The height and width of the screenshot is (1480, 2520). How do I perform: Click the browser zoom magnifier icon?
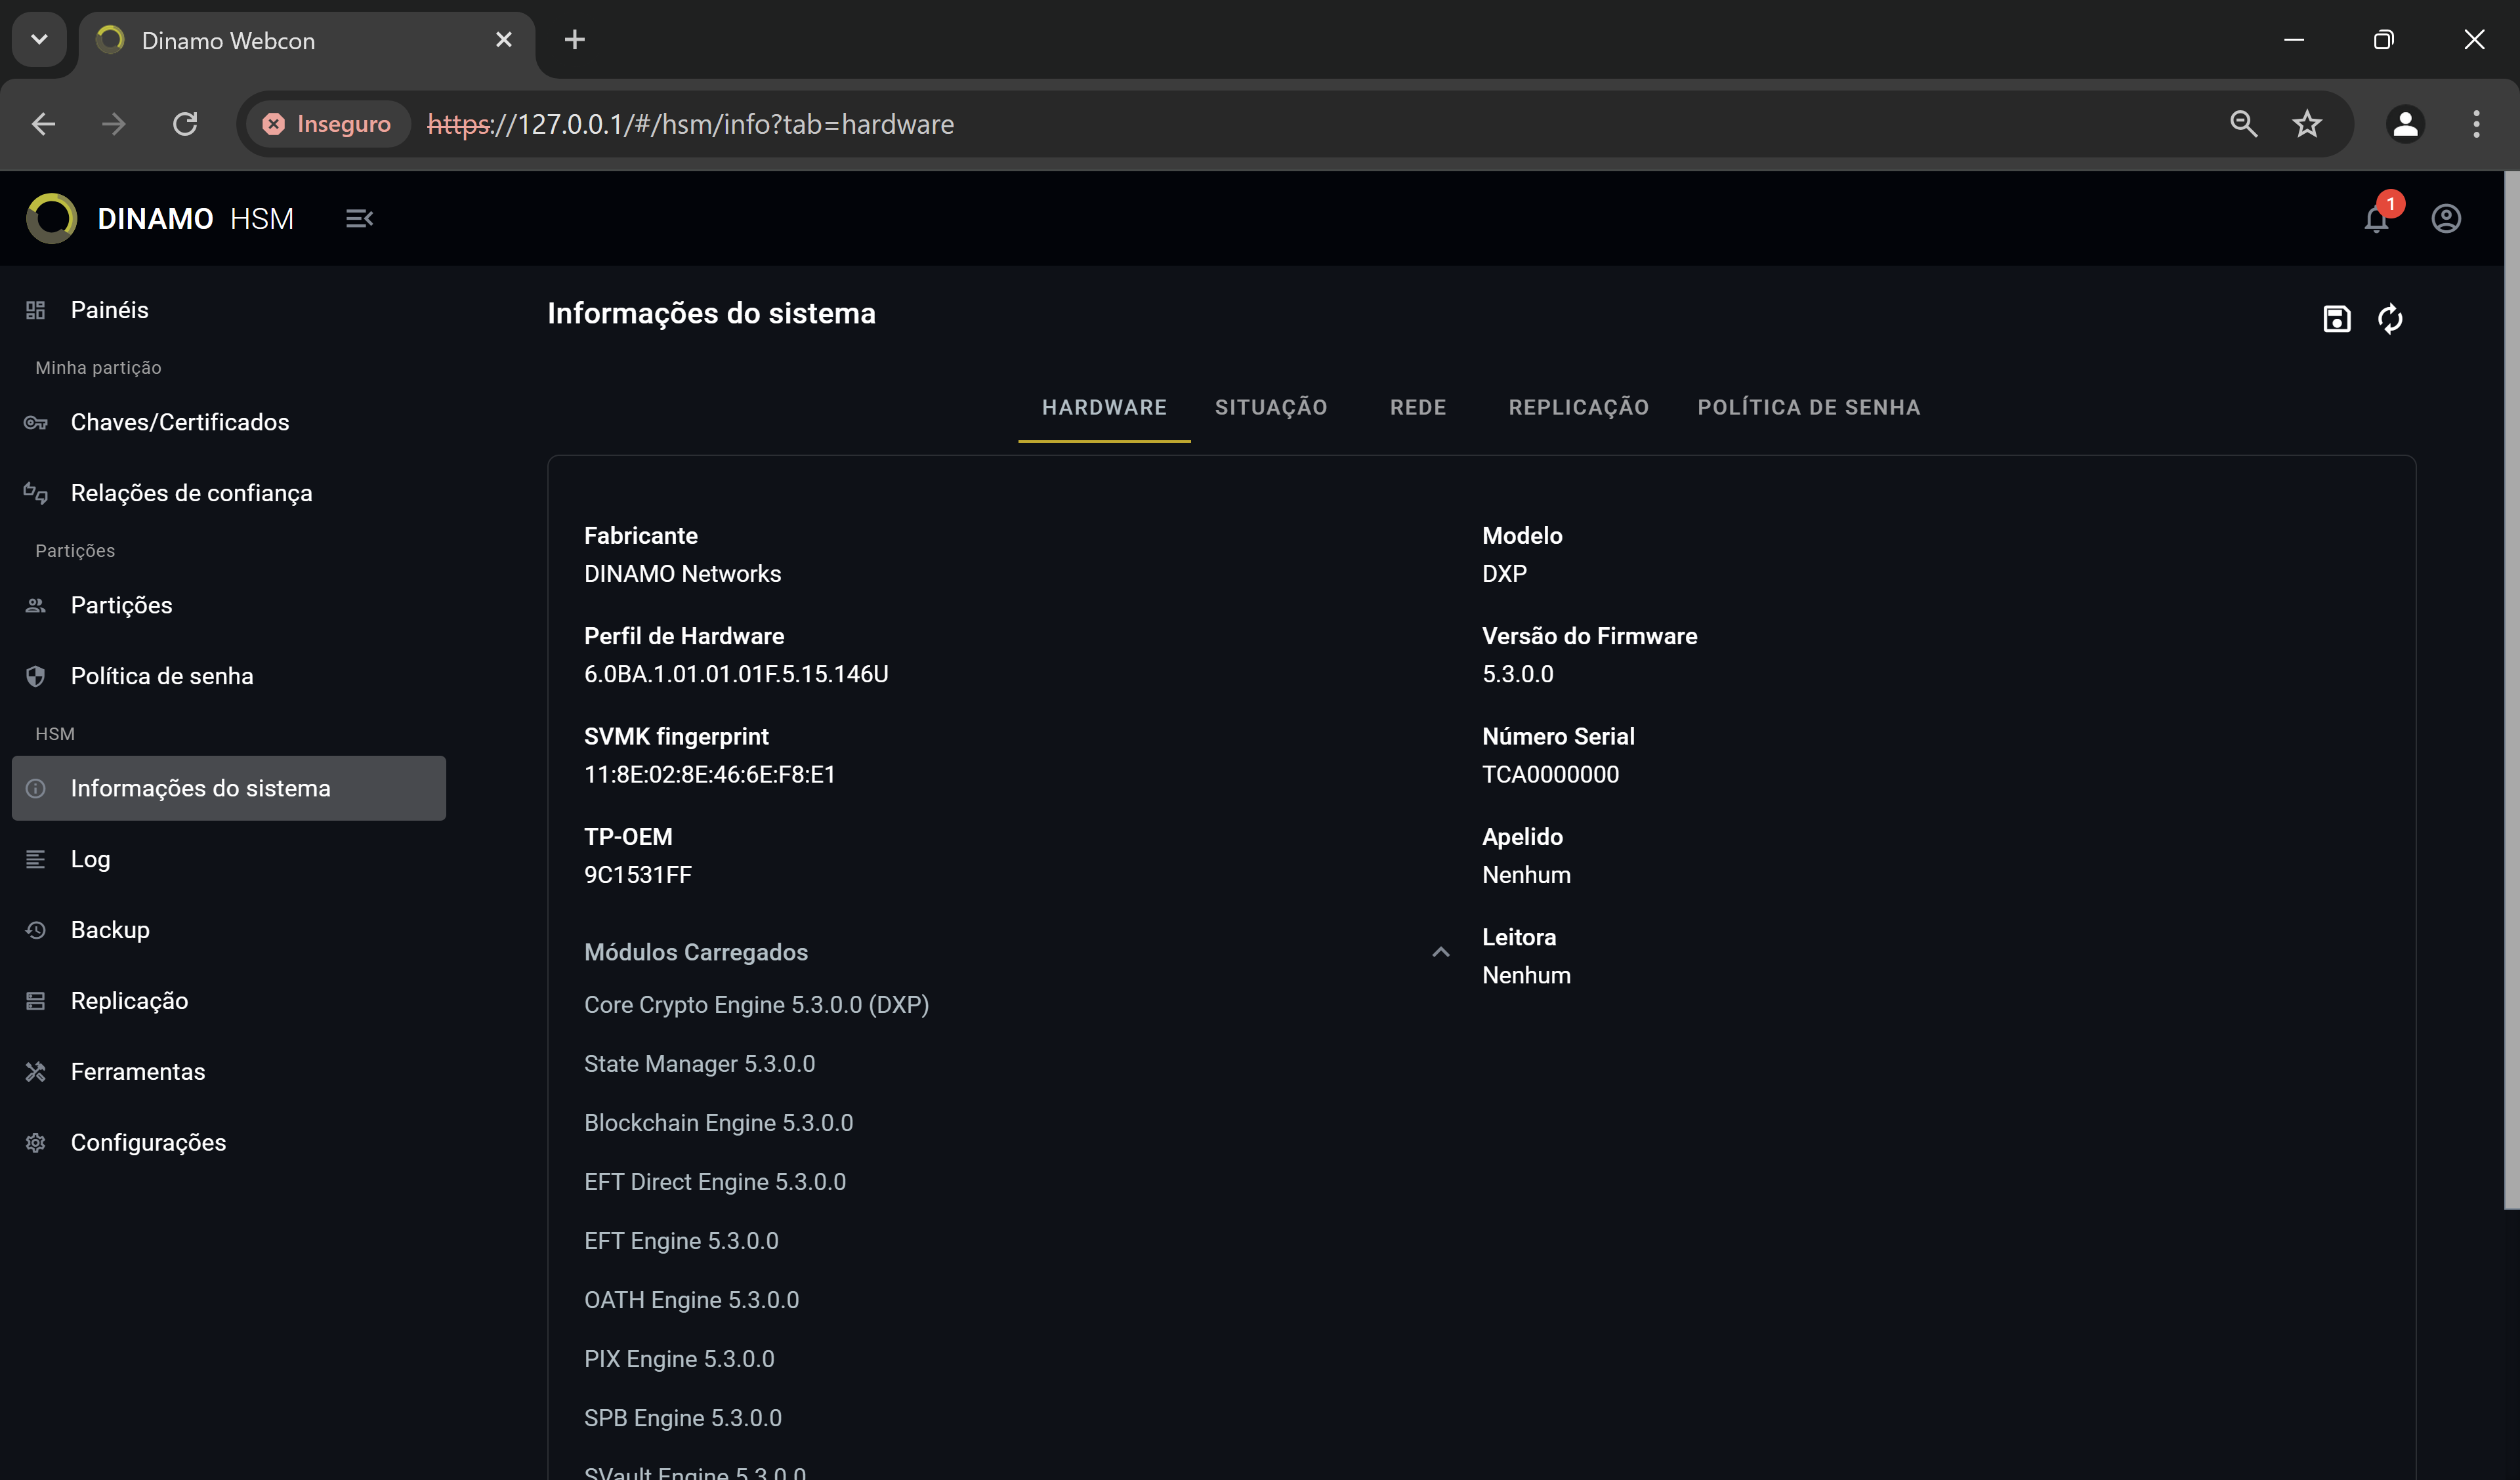(2244, 124)
